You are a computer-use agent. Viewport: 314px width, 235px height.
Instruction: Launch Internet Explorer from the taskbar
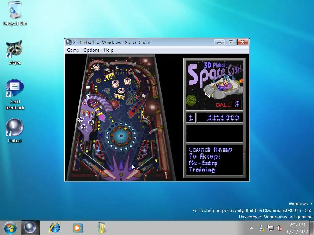(x=55, y=228)
